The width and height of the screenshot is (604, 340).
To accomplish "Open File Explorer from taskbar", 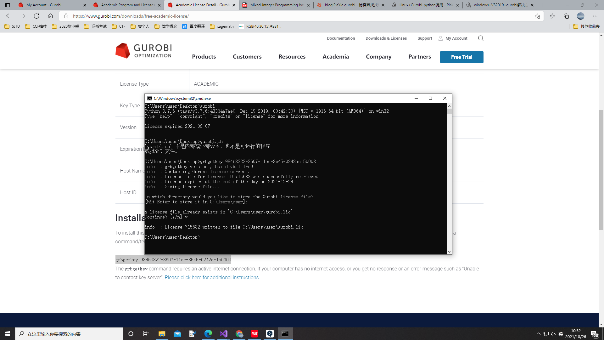I will coord(162,334).
